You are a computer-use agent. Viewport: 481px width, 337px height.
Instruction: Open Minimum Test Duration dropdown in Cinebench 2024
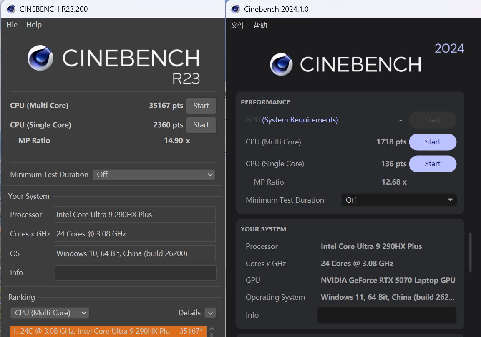(x=399, y=200)
